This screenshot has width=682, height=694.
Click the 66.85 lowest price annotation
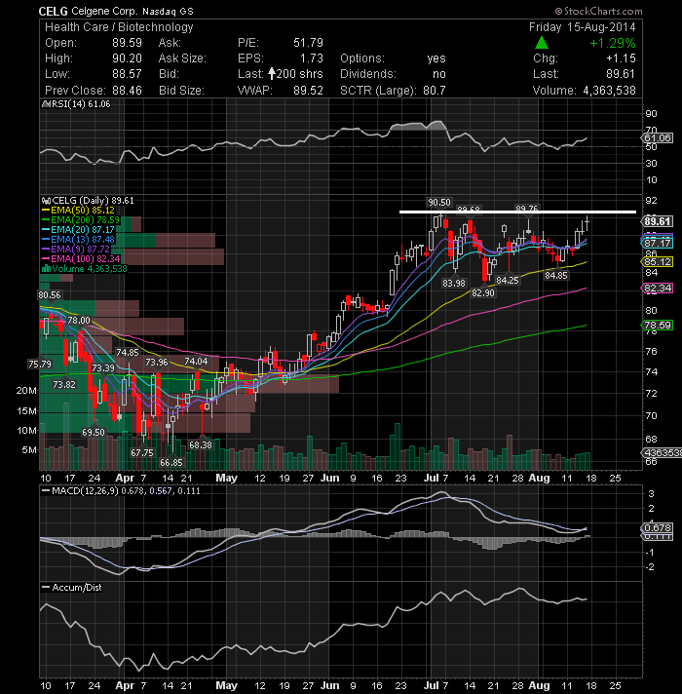click(x=171, y=463)
